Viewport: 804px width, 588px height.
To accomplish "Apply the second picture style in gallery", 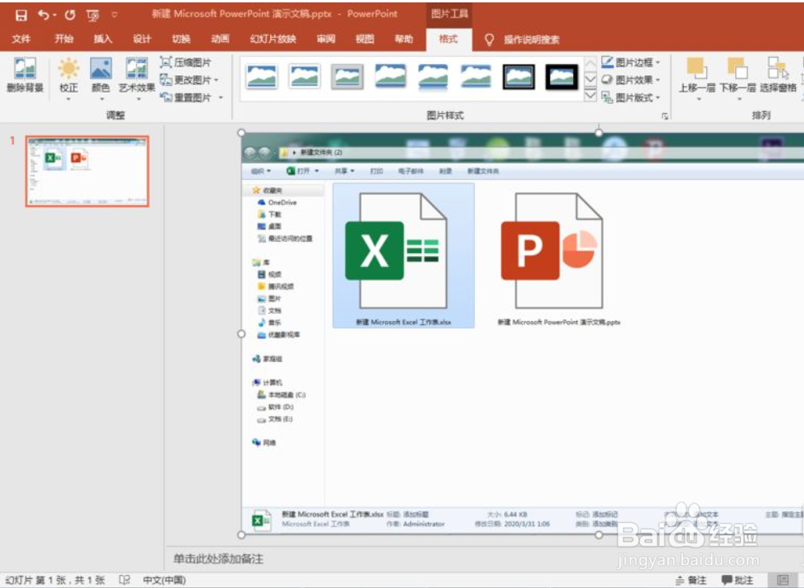I will click(304, 77).
